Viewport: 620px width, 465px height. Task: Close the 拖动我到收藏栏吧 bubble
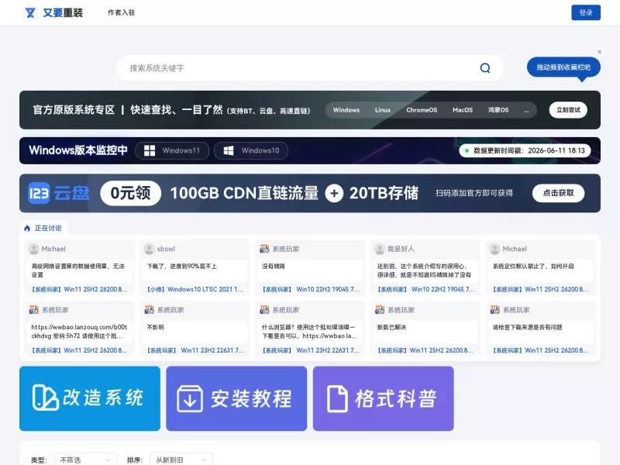tap(599, 52)
